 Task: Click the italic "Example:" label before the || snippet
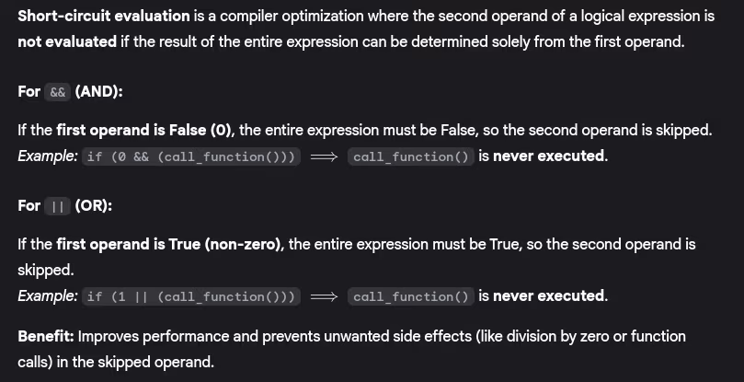click(47, 295)
